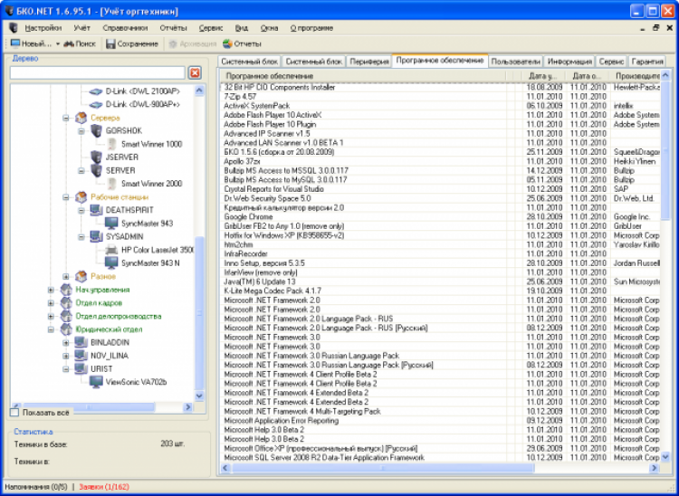Collapse the Рабочие станции tree node
This screenshot has height=496, width=679.
[66, 197]
